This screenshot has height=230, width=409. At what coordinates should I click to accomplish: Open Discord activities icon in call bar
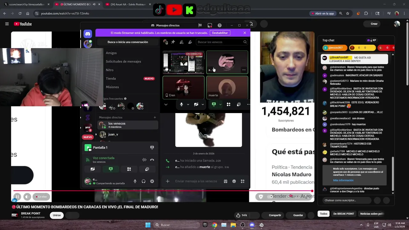(x=228, y=104)
